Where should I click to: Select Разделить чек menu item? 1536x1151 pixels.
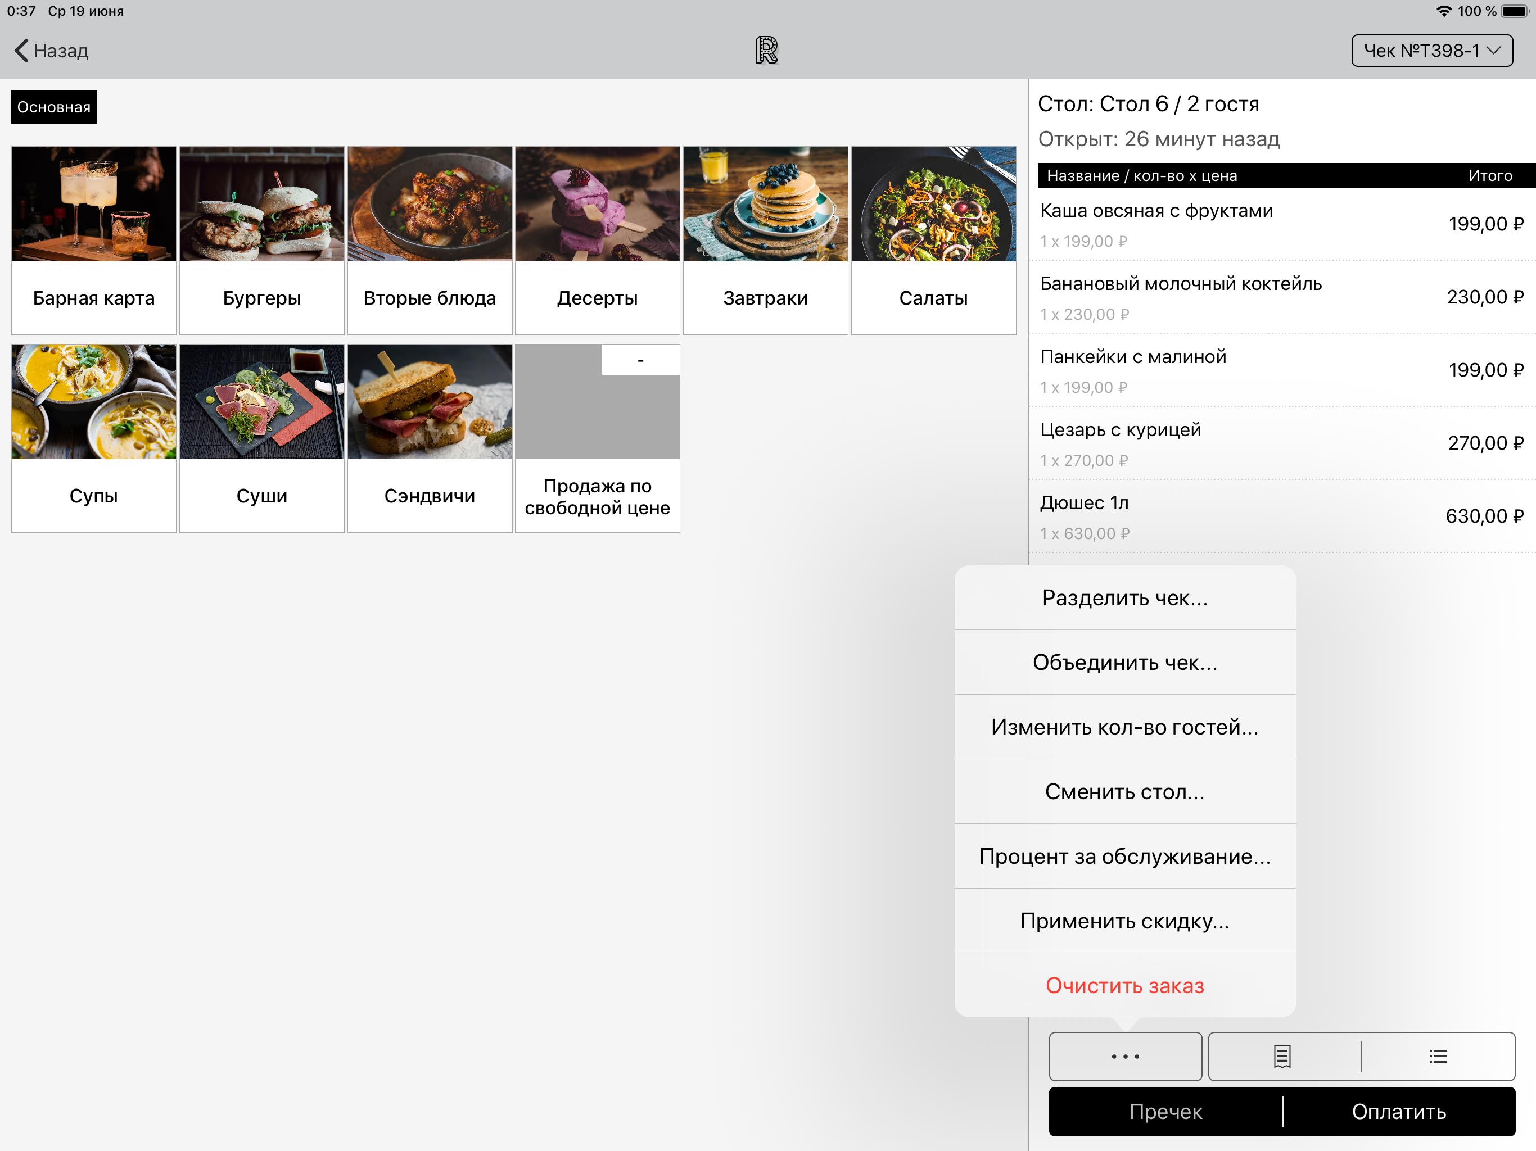coord(1124,598)
